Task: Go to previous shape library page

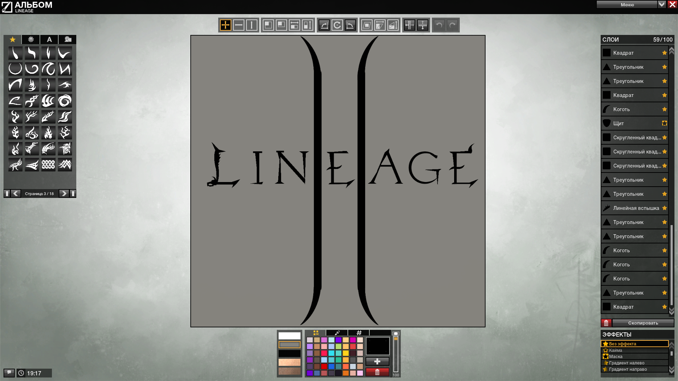Action: (16, 193)
